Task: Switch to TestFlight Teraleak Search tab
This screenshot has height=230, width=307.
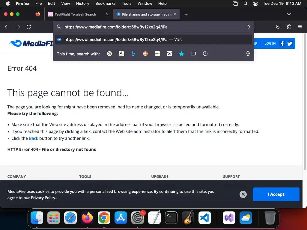Action: click(75, 14)
